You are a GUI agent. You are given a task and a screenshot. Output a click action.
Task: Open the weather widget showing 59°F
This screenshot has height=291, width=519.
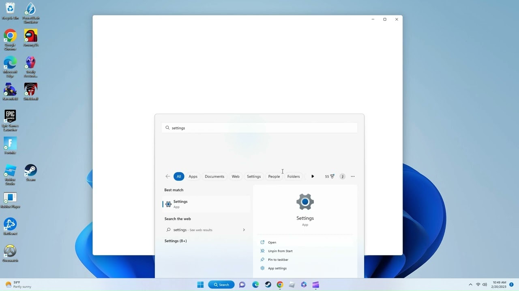pyautogui.click(x=18, y=285)
